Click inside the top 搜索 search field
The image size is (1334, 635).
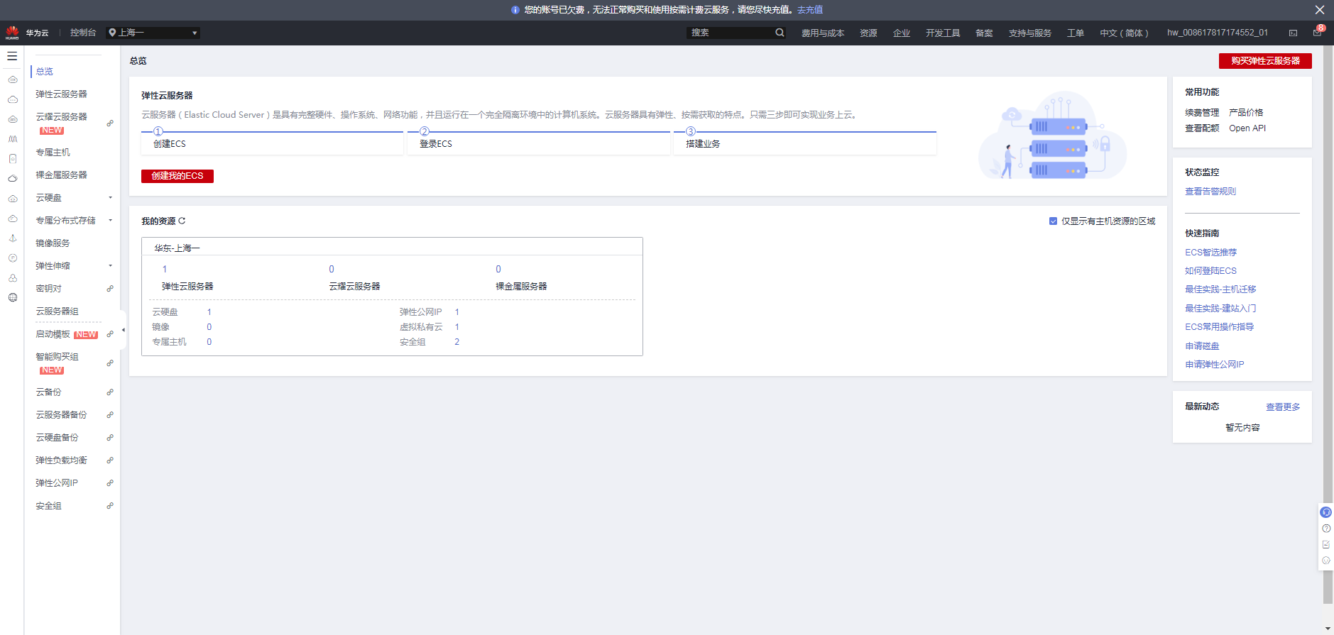(730, 33)
